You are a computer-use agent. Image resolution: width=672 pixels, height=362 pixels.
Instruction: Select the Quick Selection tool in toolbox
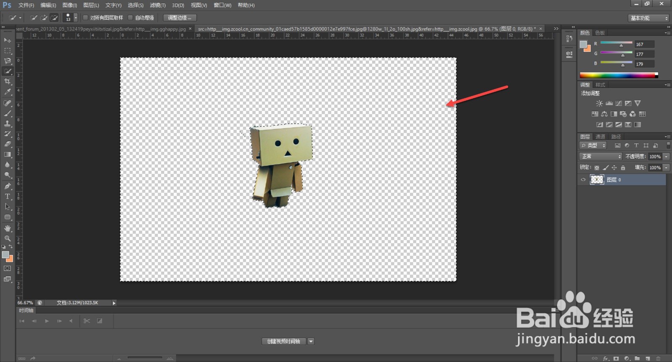[8, 71]
